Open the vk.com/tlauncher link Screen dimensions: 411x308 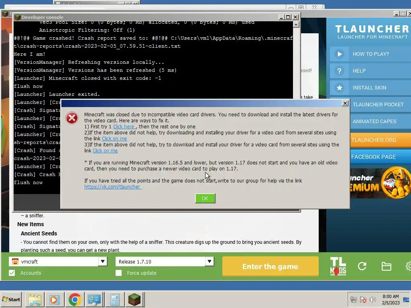113,187
